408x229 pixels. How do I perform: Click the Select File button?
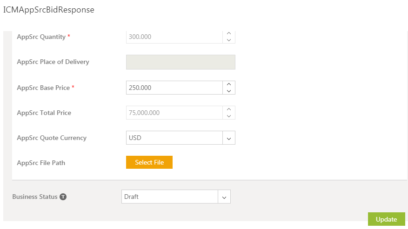coord(149,162)
